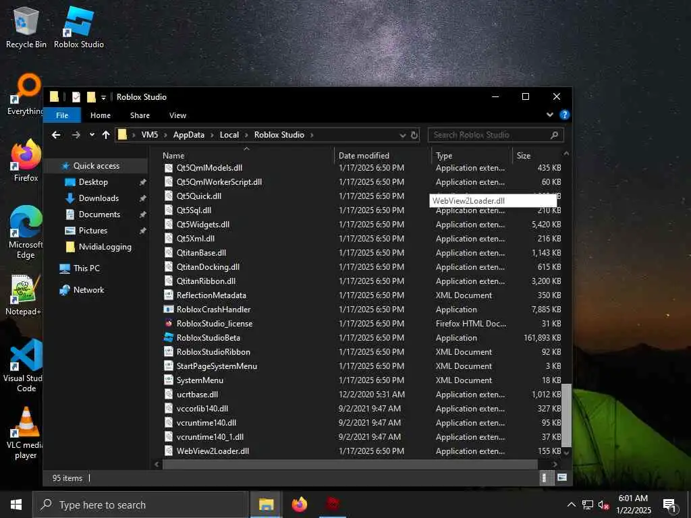Open the Recycle Bin desktop icon
The image size is (691, 518).
pos(26,27)
